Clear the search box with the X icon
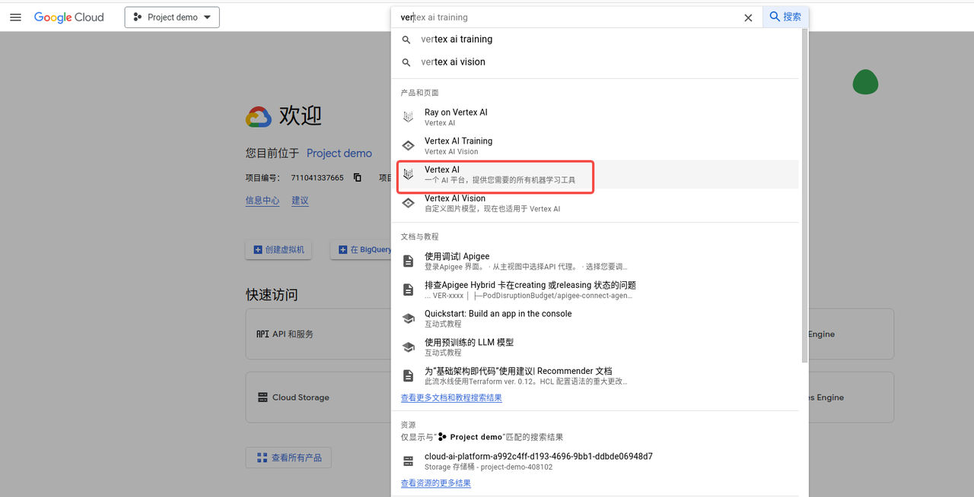This screenshot has height=497, width=974. coord(748,17)
